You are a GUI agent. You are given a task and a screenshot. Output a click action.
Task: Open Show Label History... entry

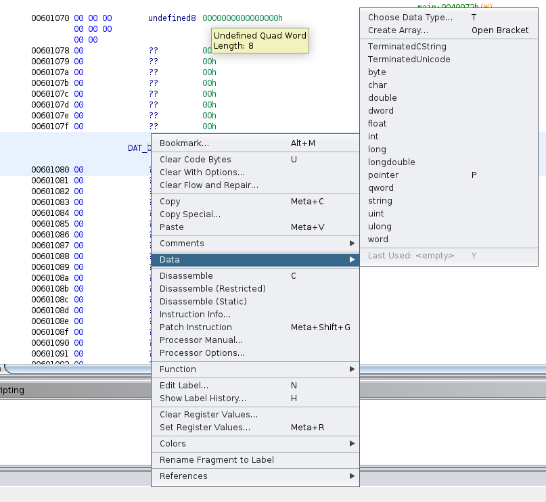(255, 398)
